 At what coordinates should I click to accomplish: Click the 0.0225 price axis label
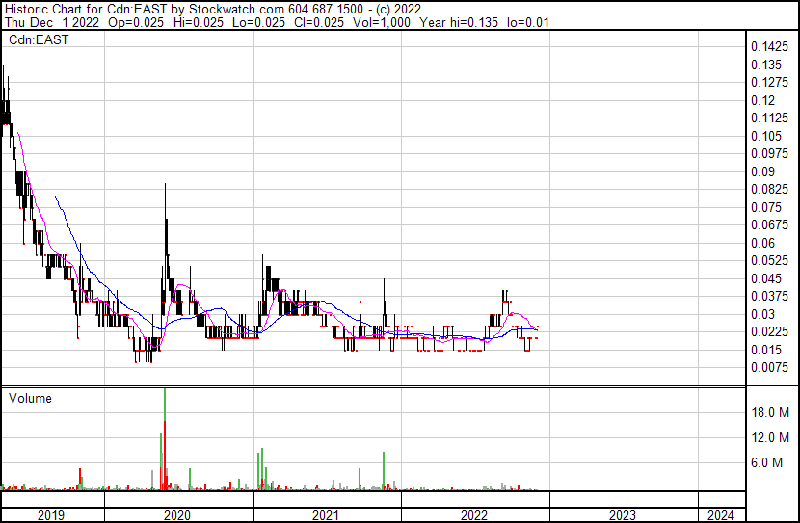click(x=769, y=332)
